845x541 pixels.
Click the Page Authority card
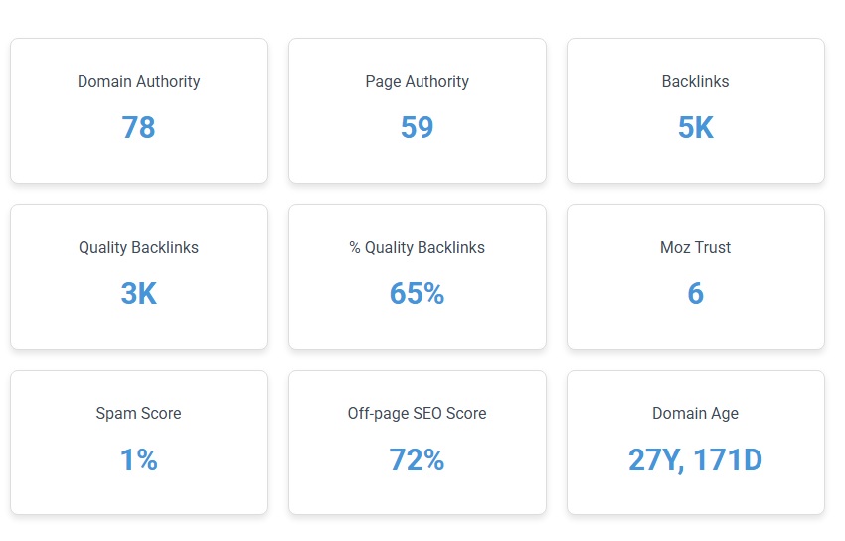coord(418,110)
